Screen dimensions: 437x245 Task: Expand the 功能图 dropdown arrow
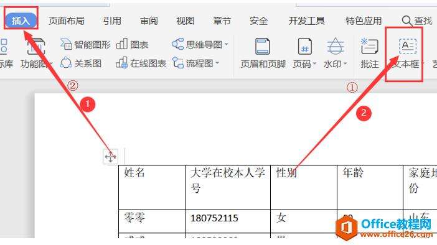point(50,64)
